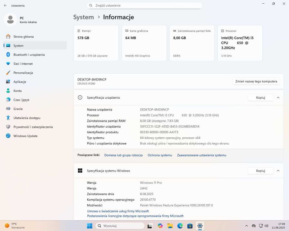Open Czas i język settings
Viewport: 289px width, 231px height.
coord(35,100)
